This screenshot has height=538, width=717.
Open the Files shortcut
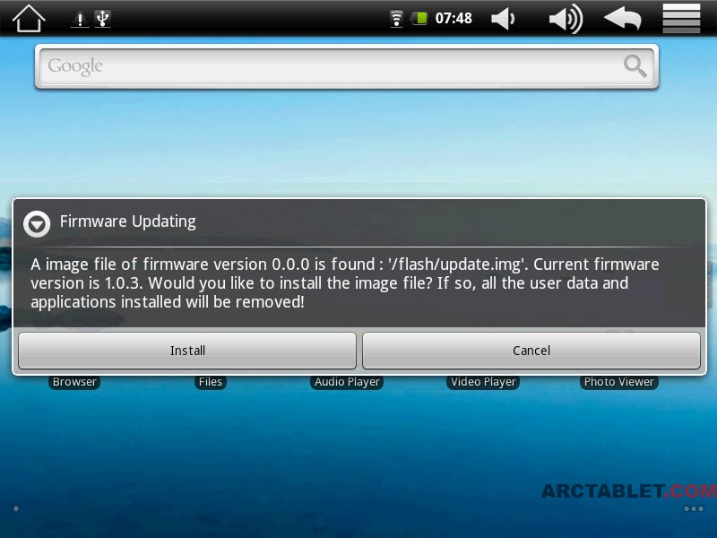211,382
